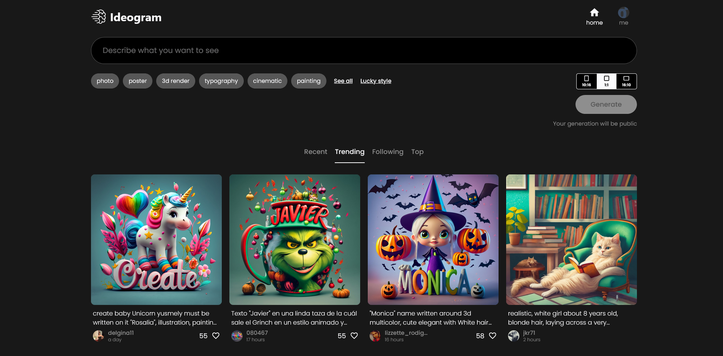
Task: Open delgina11 username link
Action: pyautogui.click(x=121, y=333)
